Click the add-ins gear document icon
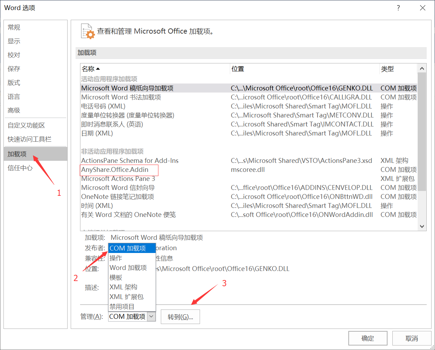Viewport: 435px width, 350px height. [x=88, y=31]
